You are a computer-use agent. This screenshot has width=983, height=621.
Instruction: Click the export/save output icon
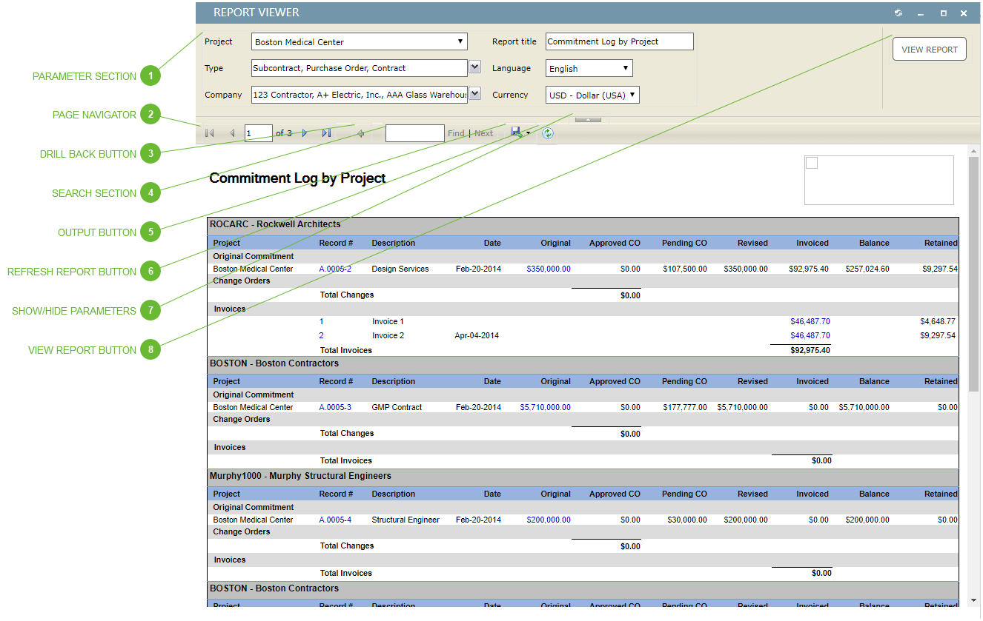click(516, 132)
